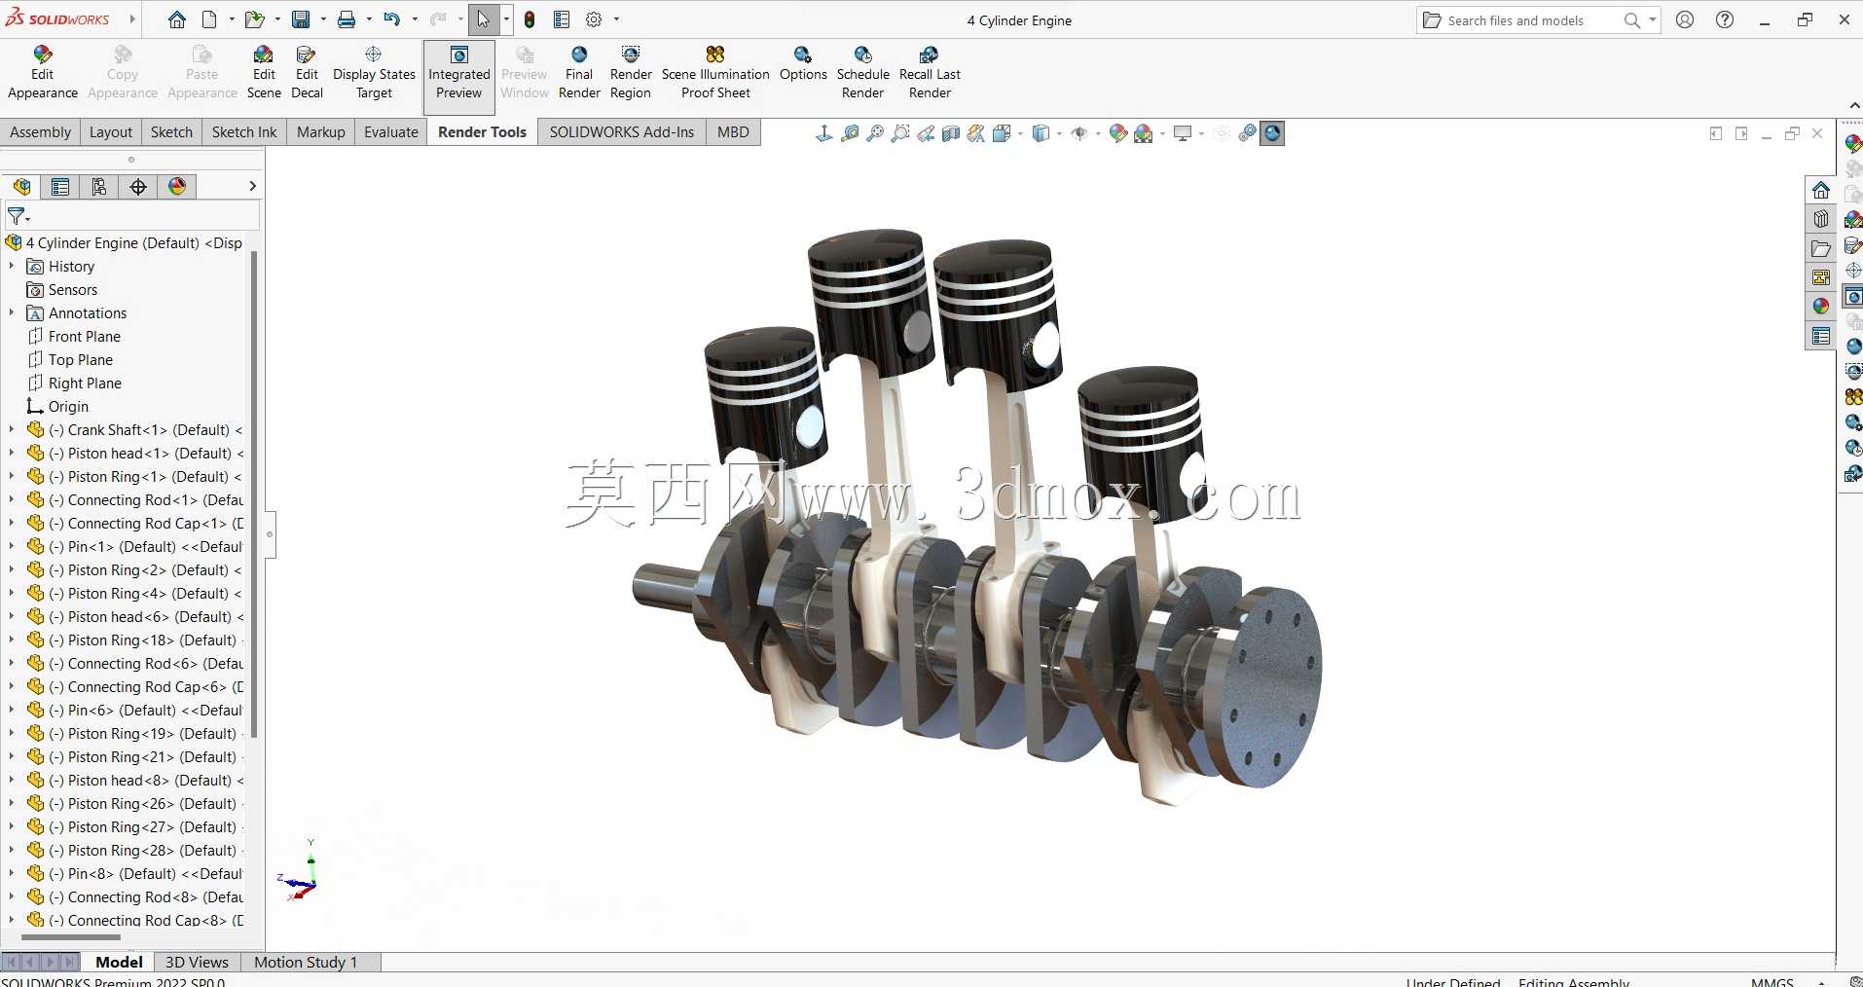
Task: Click the Apply Scene icon in view toolbar
Action: (x=1144, y=133)
